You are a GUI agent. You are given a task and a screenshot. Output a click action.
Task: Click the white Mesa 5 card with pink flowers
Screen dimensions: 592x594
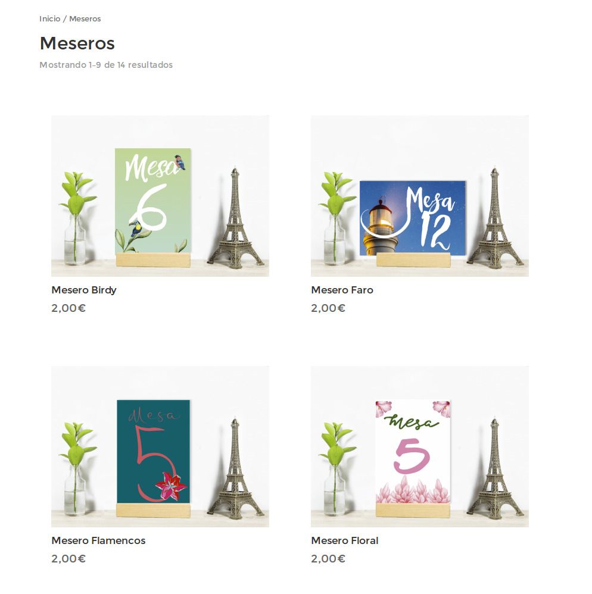coord(413,452)
